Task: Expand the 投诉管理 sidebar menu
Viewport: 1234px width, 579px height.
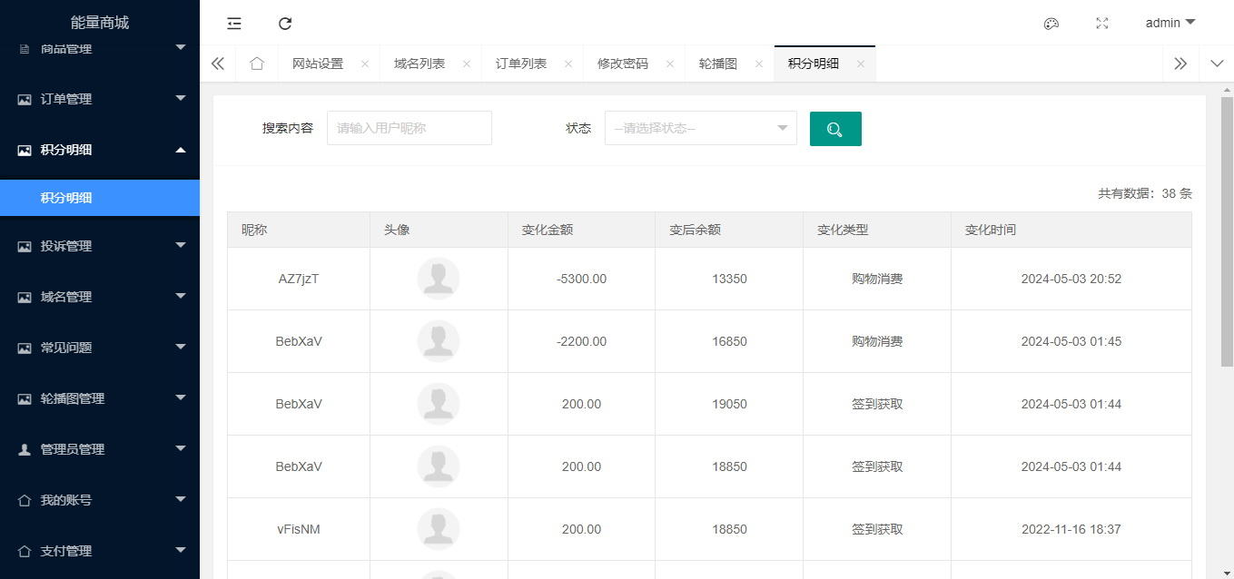Action: pos(100,246)
